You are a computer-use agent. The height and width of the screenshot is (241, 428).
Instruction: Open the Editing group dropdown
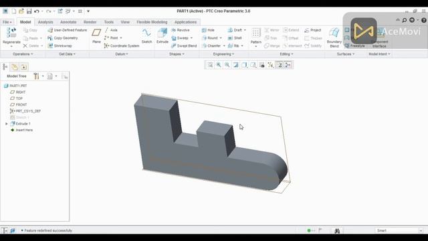[286, 54]
